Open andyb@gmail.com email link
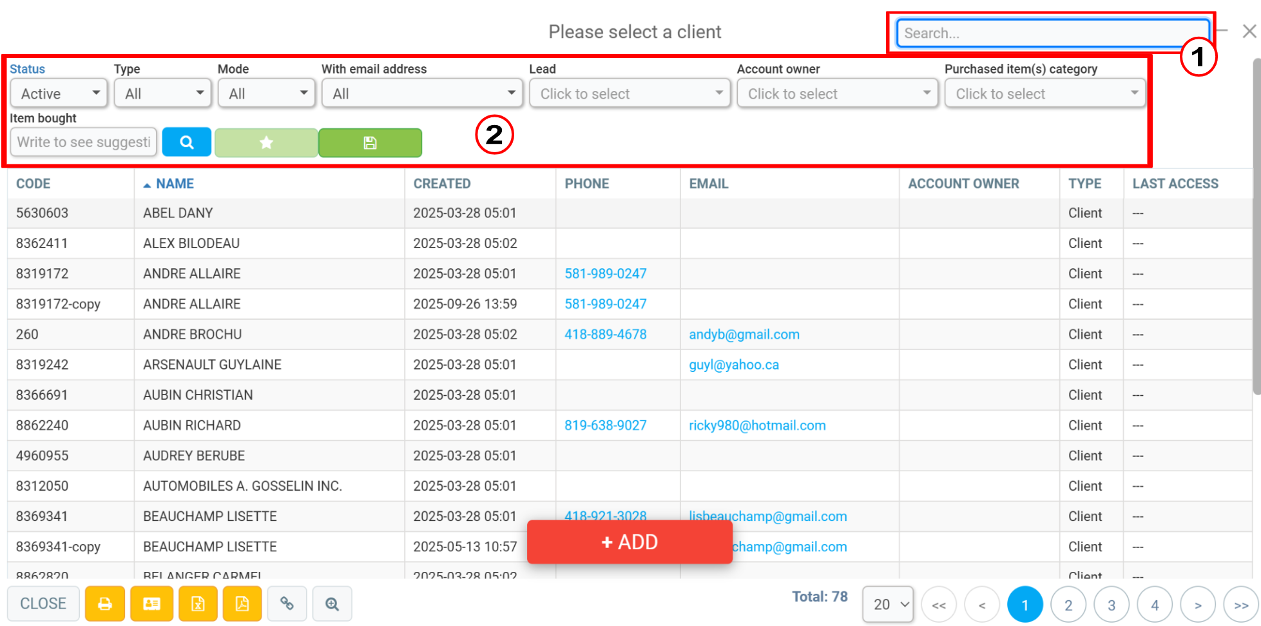The height and width of the screenshot is (626, 1261). click(744, 335)
